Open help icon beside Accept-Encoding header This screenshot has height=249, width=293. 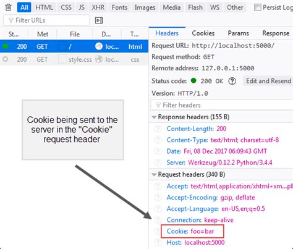click(158, 198)
